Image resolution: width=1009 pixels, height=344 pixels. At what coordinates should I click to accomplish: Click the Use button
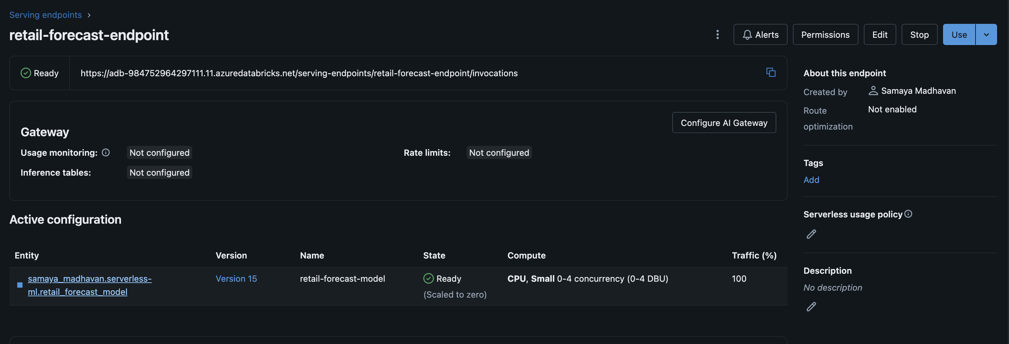pos(959,34)
